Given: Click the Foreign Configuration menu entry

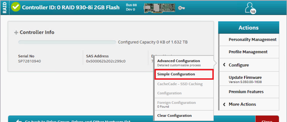Looking at the screenshot, I should pos(176,103).
